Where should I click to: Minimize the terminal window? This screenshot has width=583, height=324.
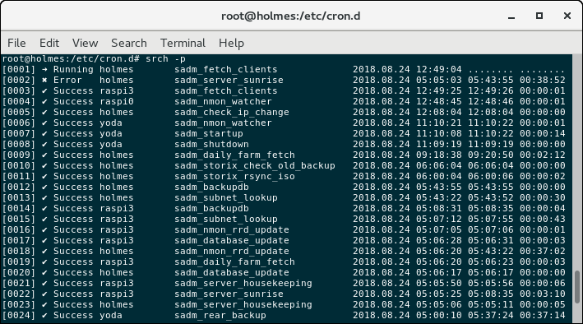(x=511, y=16)
